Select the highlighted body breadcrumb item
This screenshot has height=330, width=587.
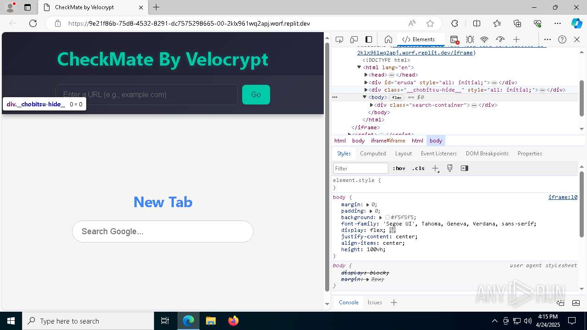436,141
